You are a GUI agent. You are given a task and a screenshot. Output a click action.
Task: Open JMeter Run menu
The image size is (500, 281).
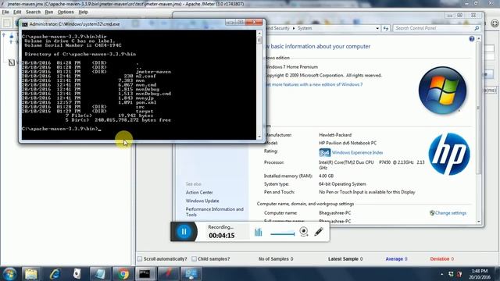click(48, 12)
